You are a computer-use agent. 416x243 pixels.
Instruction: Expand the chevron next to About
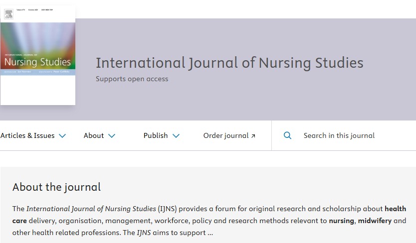pos(112,136)
